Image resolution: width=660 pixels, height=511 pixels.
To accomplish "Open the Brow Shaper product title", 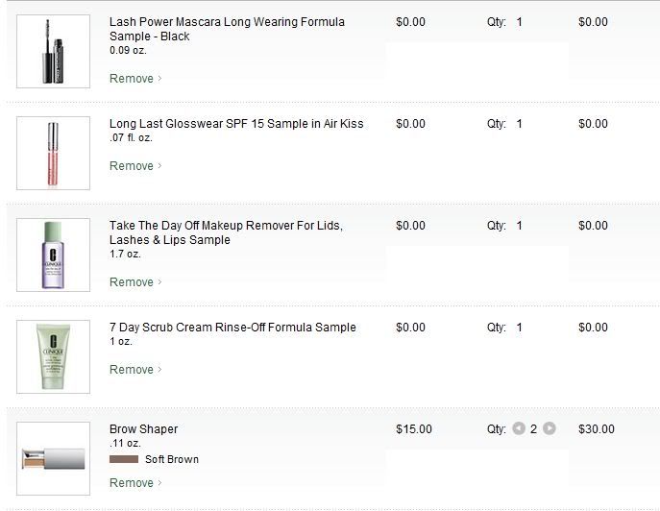I will (x=144, y=429).
